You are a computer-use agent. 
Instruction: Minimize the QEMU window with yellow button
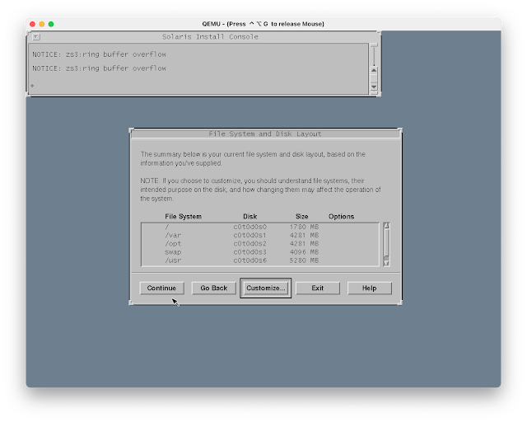pos(42,24)
